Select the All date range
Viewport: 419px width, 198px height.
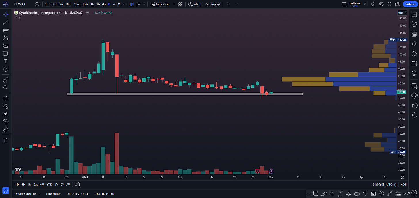68,185
